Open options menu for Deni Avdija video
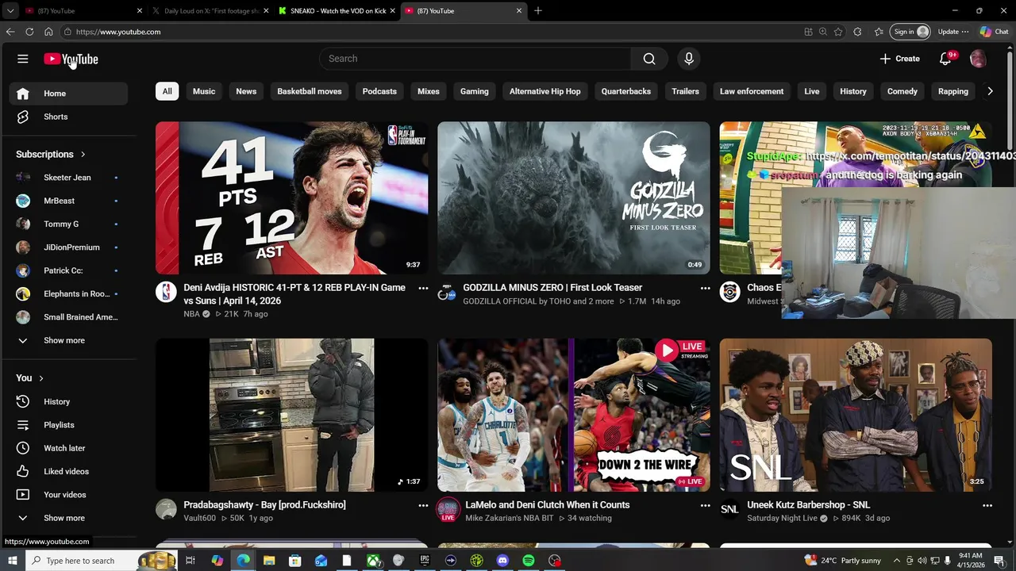 423,289
